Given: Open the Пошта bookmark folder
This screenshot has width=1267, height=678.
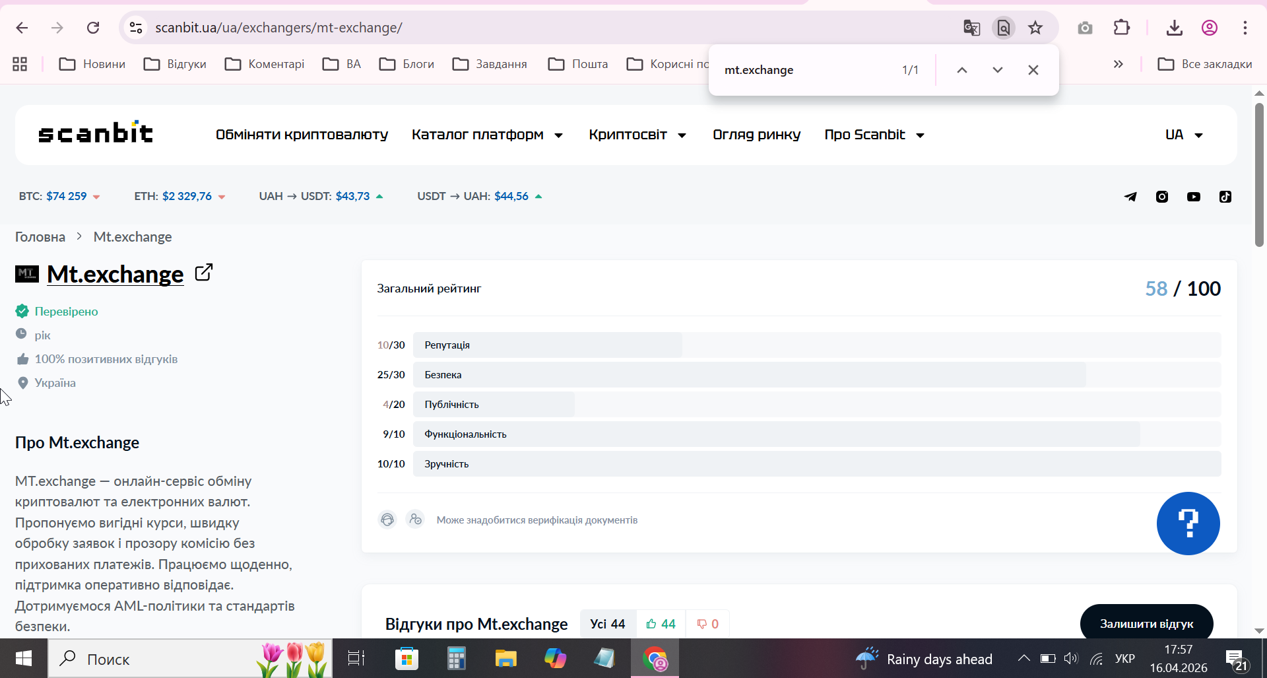Looking at the screenshot, I should 578,64.
